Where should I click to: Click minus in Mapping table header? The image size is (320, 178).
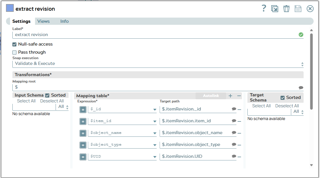coord(239,96)
